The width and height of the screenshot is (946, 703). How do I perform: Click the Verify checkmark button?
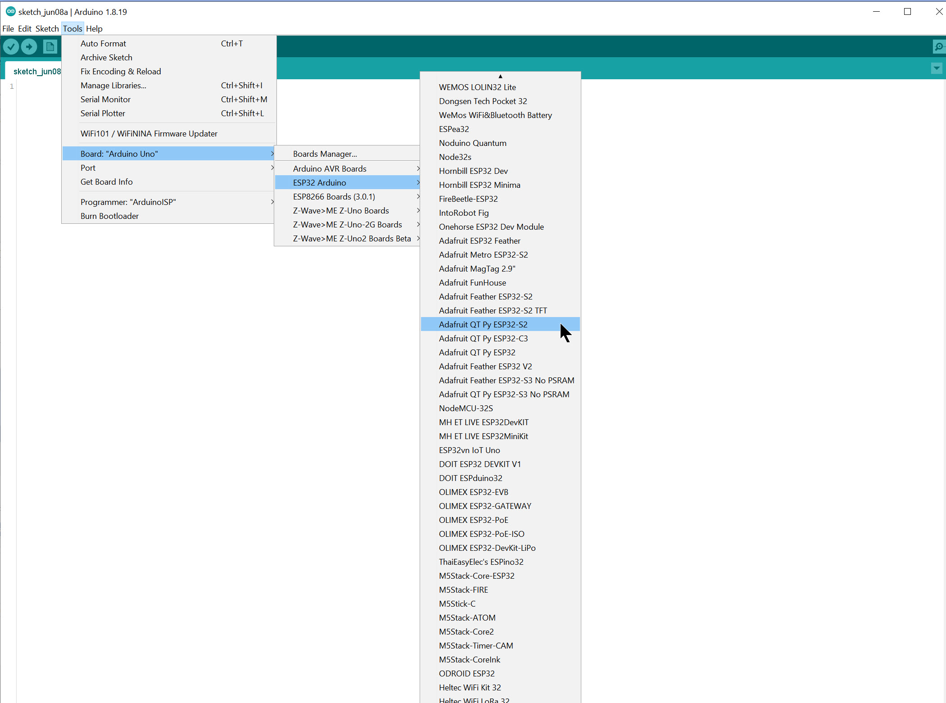pos(11,46)
